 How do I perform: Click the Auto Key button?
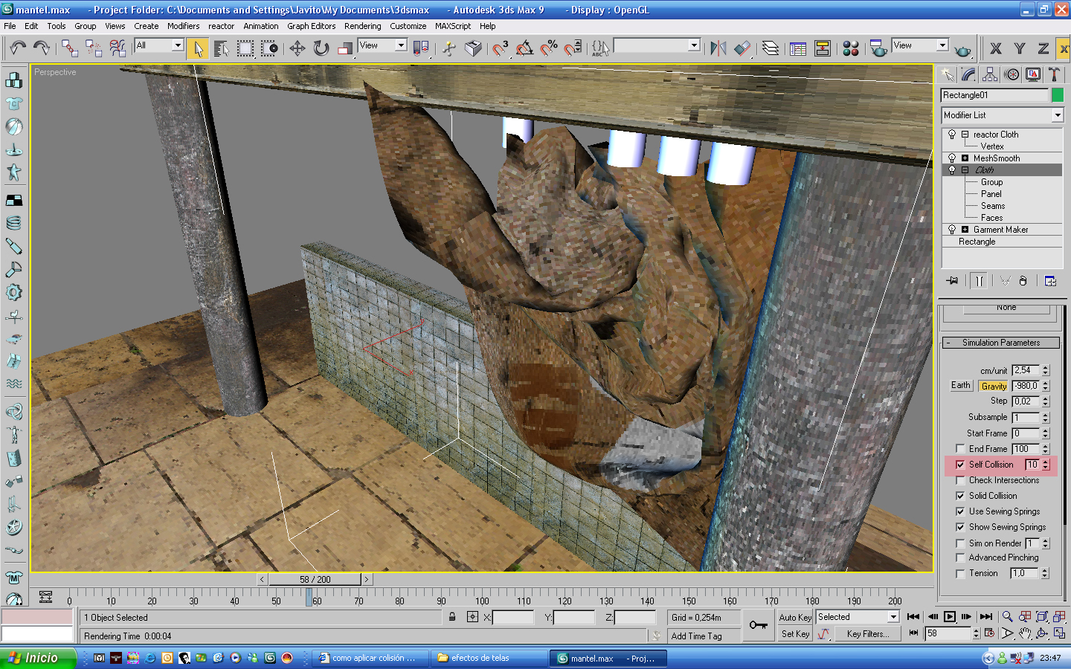click(x=795, y=618)
